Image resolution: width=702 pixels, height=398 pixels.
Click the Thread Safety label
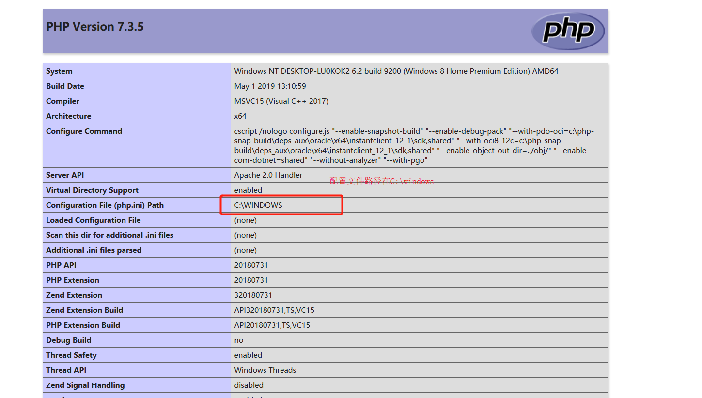click(x=71, y=355)
